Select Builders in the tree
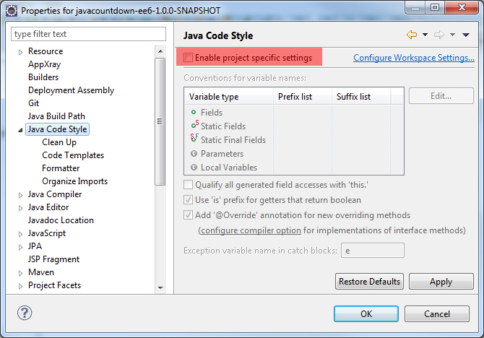 43,77
